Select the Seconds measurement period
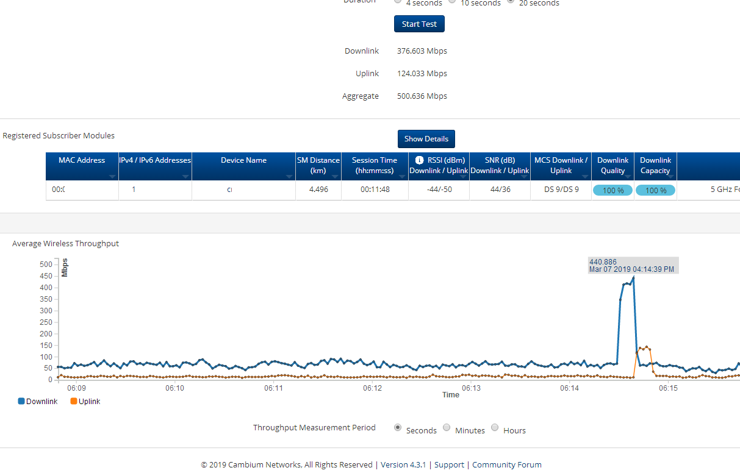740x476 pixels. (x=398, y=427)
